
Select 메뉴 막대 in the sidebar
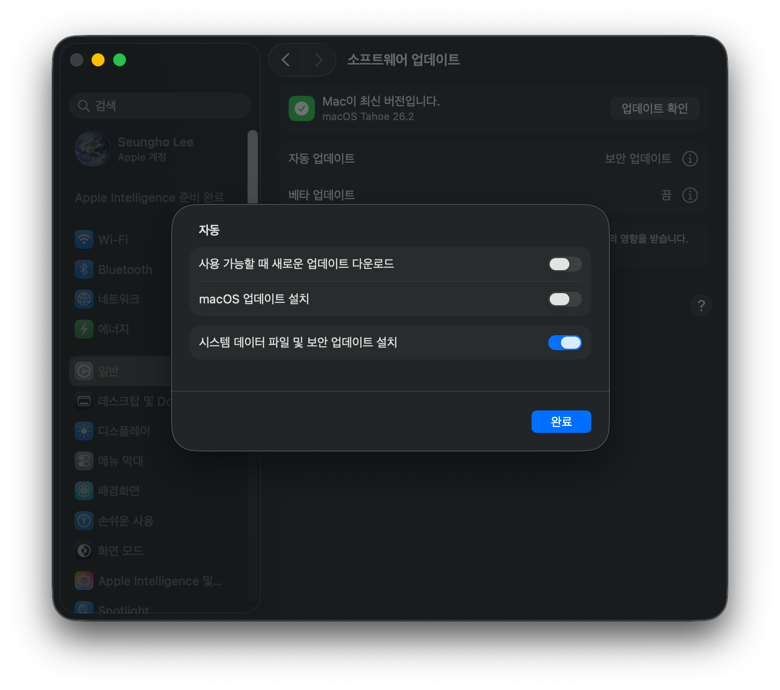click(x=84, y=461)
